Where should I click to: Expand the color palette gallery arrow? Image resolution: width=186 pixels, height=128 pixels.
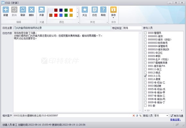tap(78, 17)
